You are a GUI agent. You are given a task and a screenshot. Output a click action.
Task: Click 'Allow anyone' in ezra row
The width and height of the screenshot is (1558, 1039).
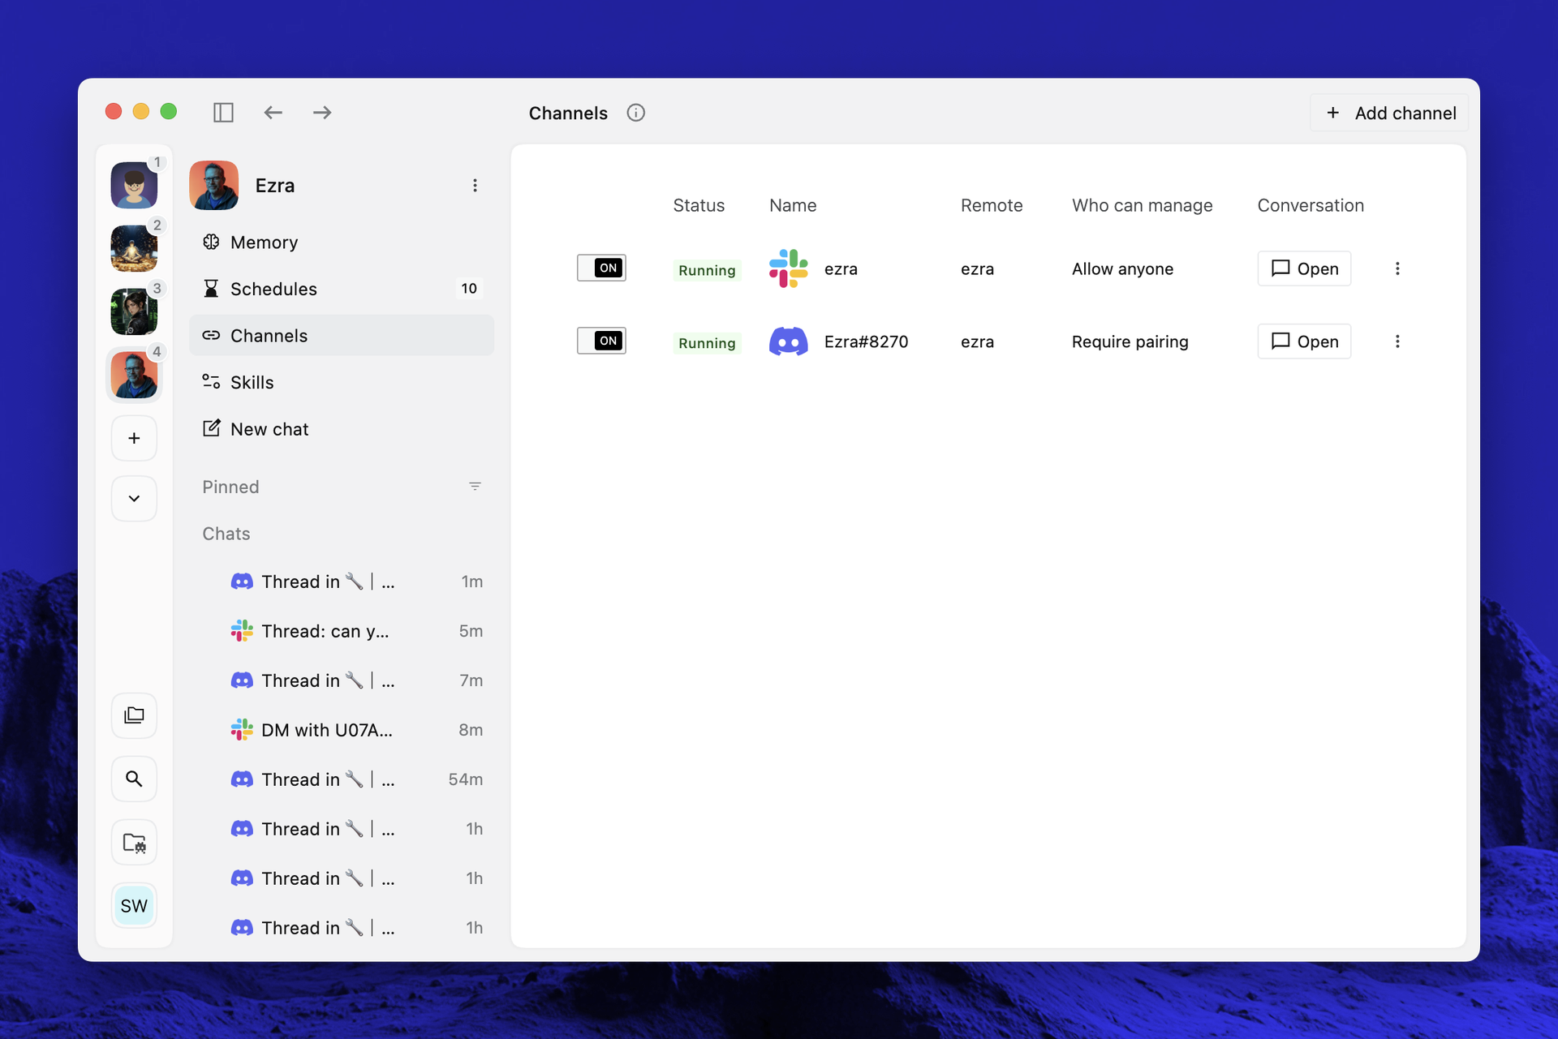coord(1122,268)
